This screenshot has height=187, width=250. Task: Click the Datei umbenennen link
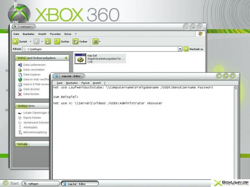[x=35, y=65]
